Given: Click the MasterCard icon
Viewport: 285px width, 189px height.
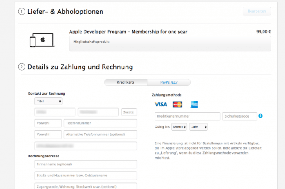Looking at the screenshot, I should [177, 105].
